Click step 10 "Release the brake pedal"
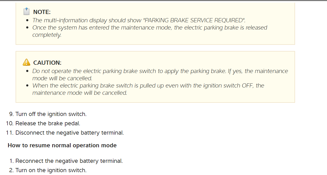This screenshot has width=327, height=175. pyautogui.click(x=48, y=123)
